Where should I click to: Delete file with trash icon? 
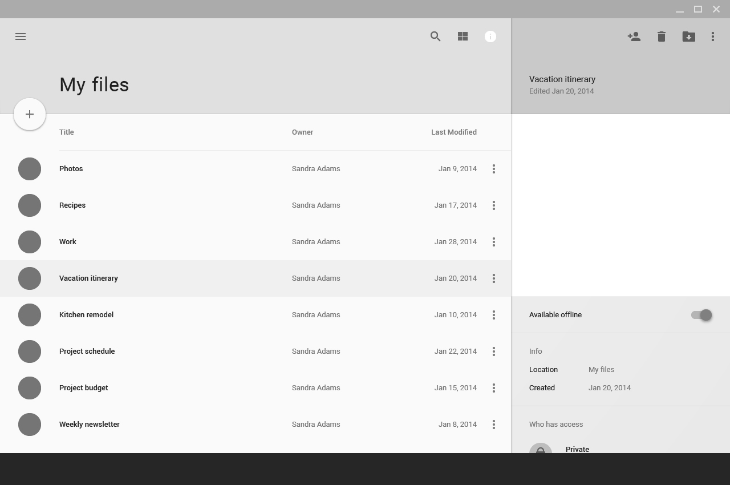coord(661,37)
